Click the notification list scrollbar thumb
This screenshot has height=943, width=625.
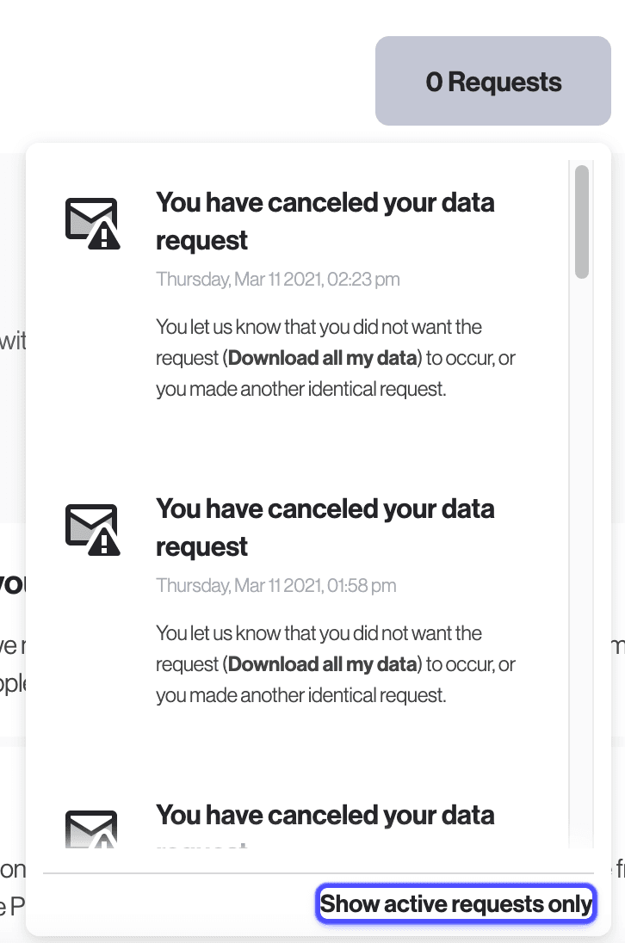(x=582, y=222)
